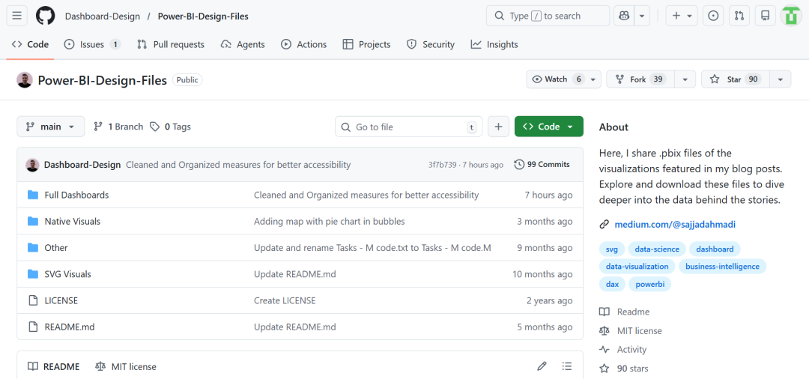
Task: Open the star lists dropdown arrow
Action: tap(780, 79)
